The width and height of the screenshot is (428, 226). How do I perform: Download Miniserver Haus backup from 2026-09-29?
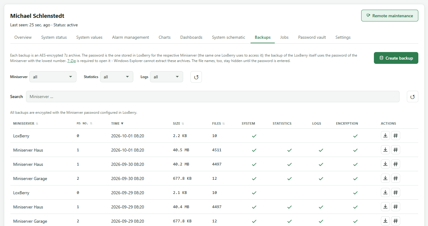(385, 207)
